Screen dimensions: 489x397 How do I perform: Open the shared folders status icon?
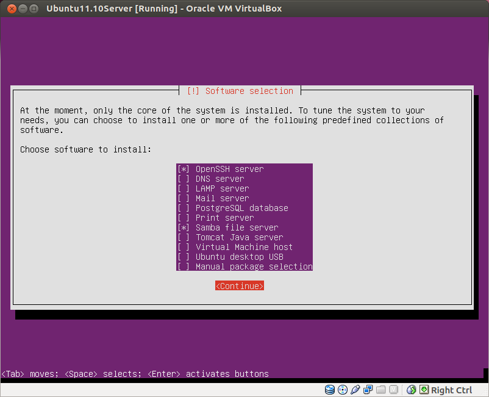pos(381,390)
